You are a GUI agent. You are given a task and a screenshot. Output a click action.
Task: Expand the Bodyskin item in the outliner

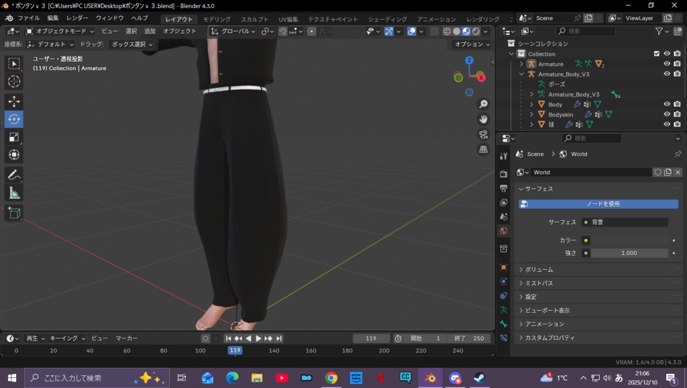[531, 114]
